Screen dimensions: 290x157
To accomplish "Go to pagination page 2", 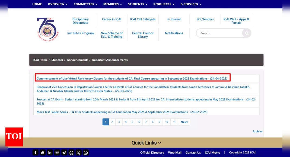I will (112, 122).
